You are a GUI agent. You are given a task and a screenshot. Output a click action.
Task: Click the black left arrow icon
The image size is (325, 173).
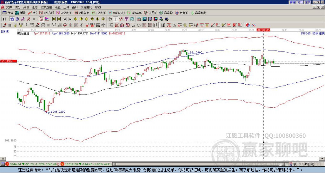64,19
